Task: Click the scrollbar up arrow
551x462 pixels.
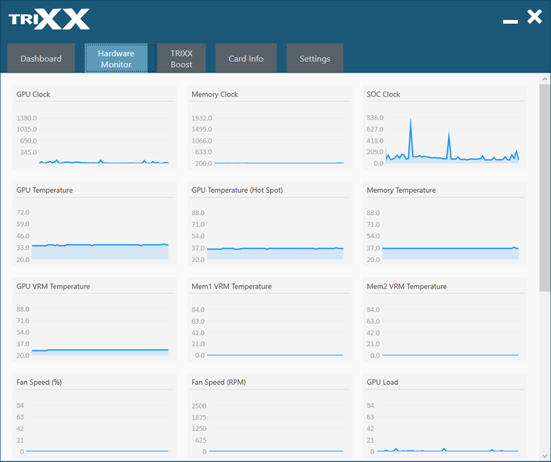Action: [545, 79]
